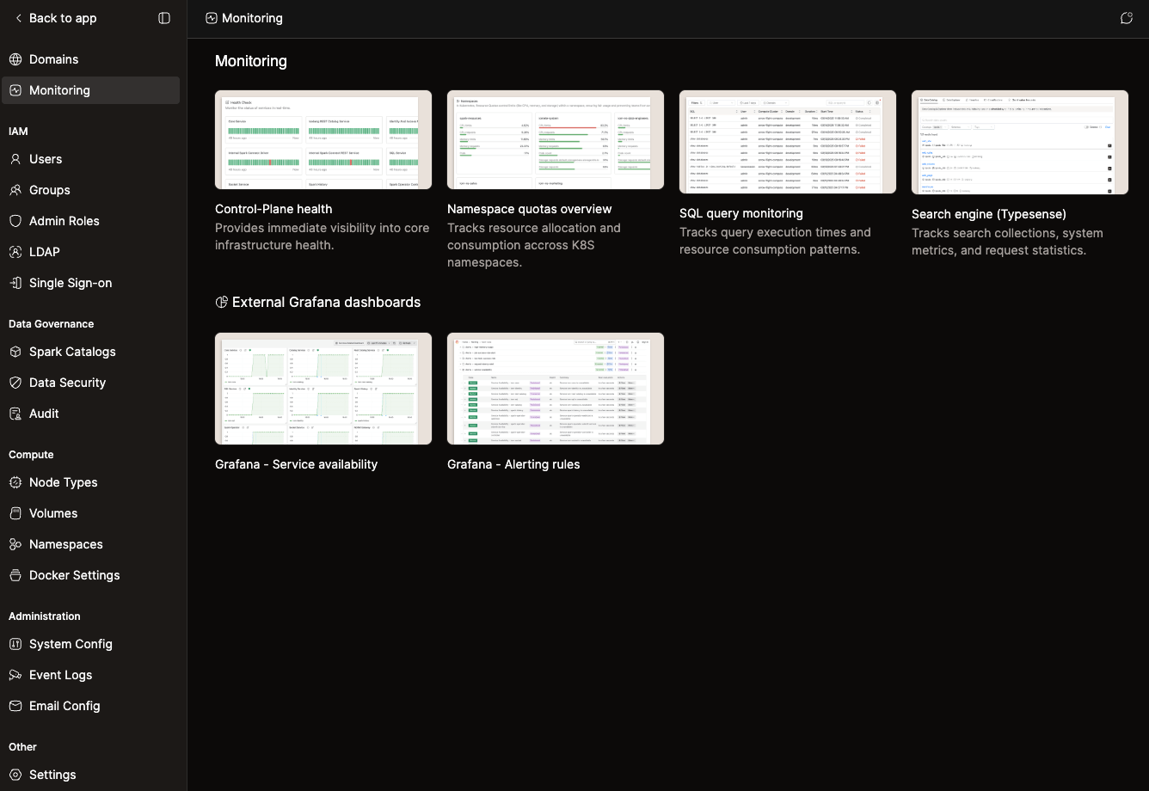
Task: Click the Namespaces icon
Action: [x=15, y=544]
